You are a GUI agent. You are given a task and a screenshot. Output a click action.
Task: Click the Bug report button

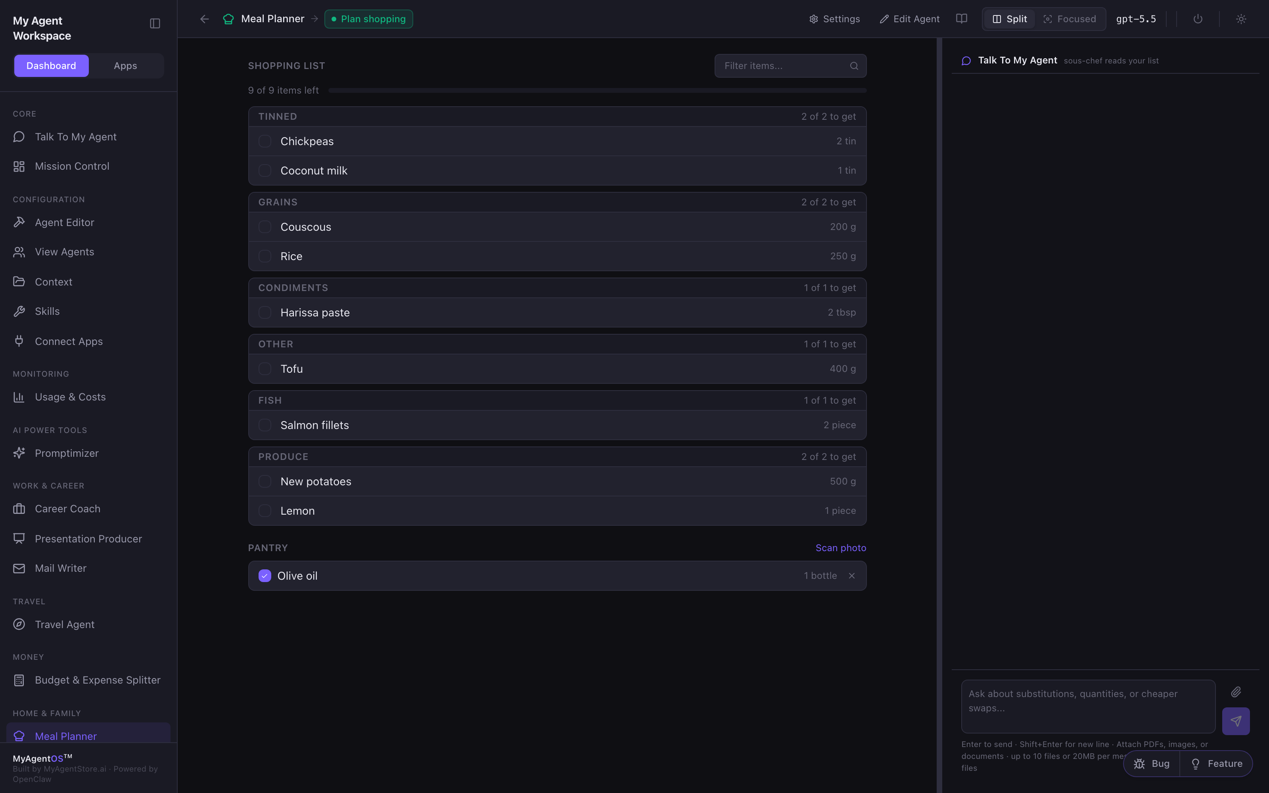(1152, 764)
